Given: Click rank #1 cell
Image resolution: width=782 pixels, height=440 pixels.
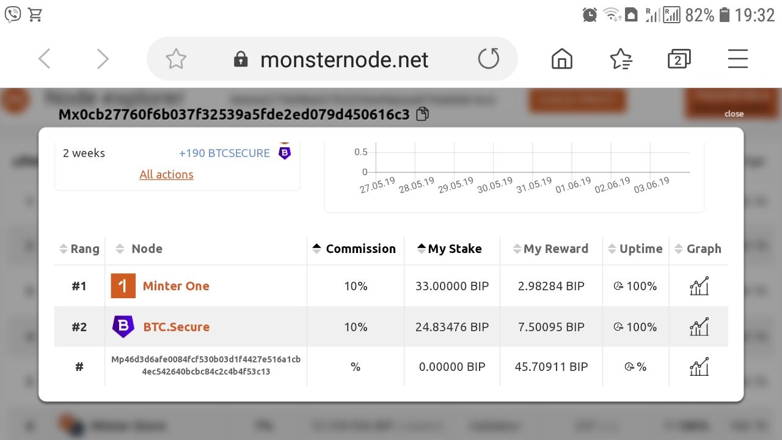Looking at the screenshot, I should tap(79, 286).
